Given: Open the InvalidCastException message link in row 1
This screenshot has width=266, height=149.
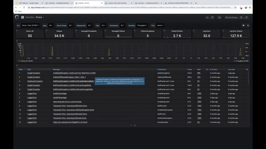Looking at the screenshot, I should coord(74,73).
